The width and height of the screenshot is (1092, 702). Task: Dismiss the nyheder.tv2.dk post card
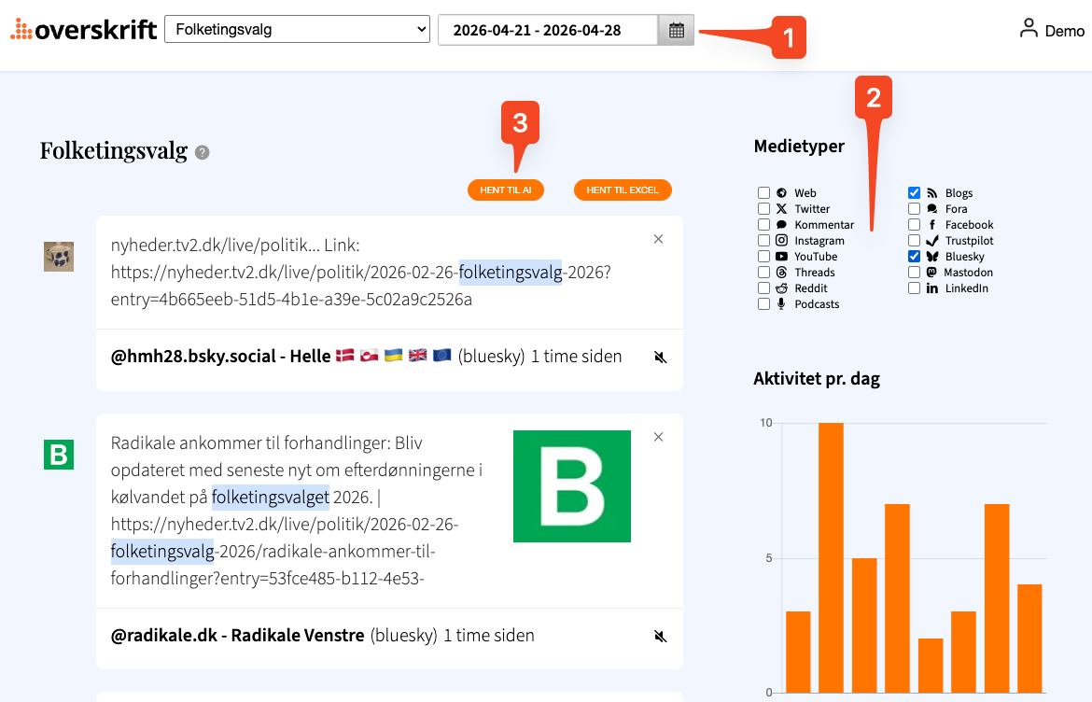click(658, 239)
